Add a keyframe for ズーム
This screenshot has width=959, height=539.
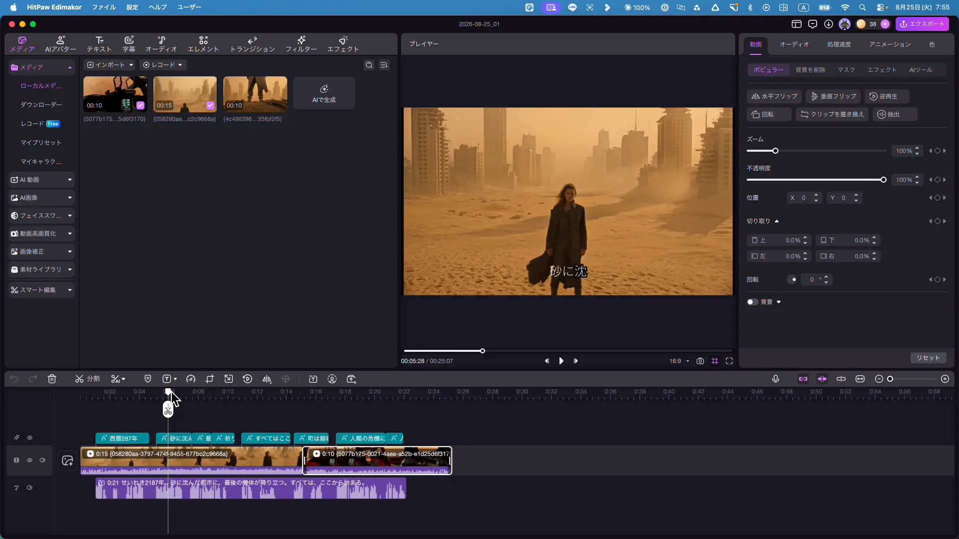(938, 151)
